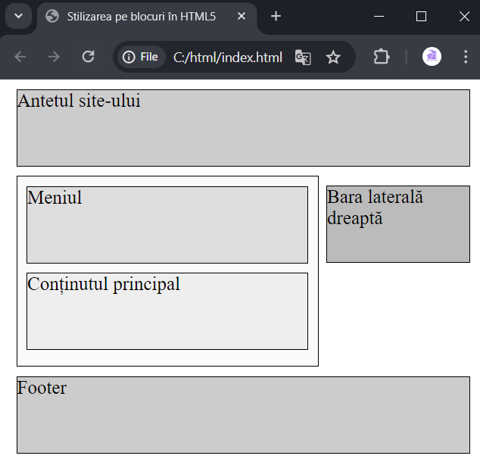This screenshot has width=480, height=465.
Task: Reload the index.html page
Action: (88, 57)
